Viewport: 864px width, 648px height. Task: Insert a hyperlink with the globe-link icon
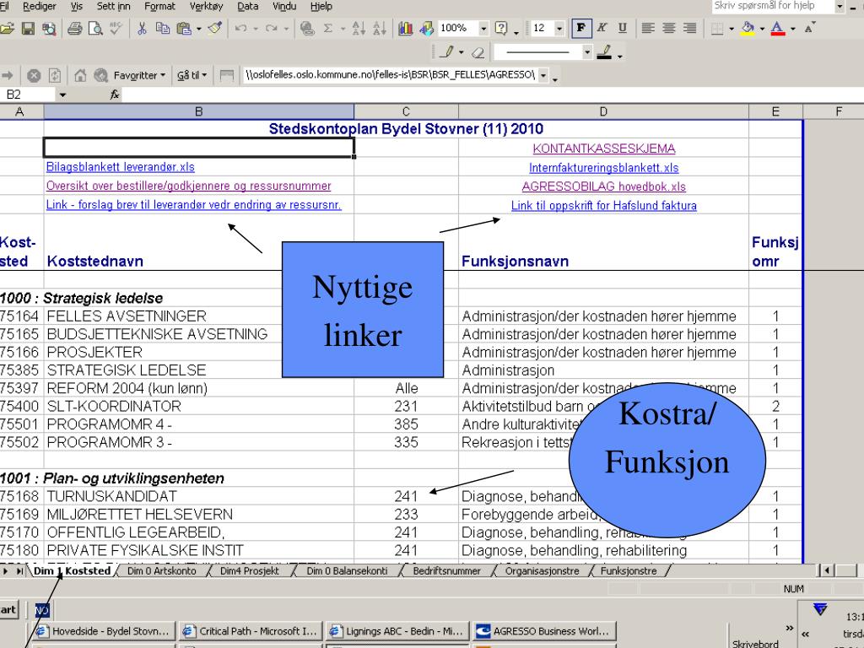click(307, 28)
